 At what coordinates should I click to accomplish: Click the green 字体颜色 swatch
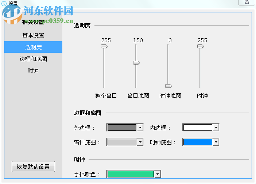[x=131, y=174]
